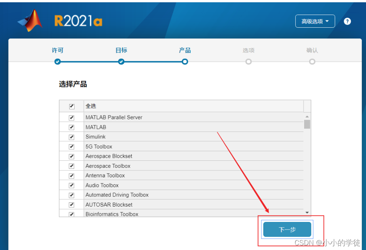Click the MATLAB logo icon

point(30,20)
